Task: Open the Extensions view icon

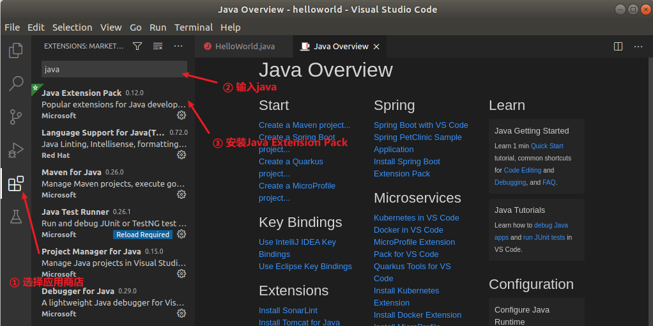Action: (x=16, y=183)
